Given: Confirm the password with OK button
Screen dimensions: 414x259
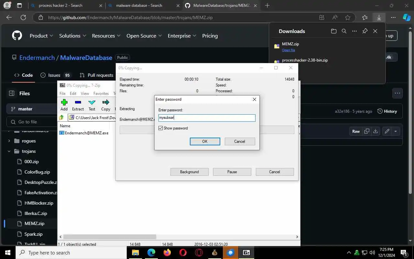Looking at the screenshot, I should tap(205, 141).
